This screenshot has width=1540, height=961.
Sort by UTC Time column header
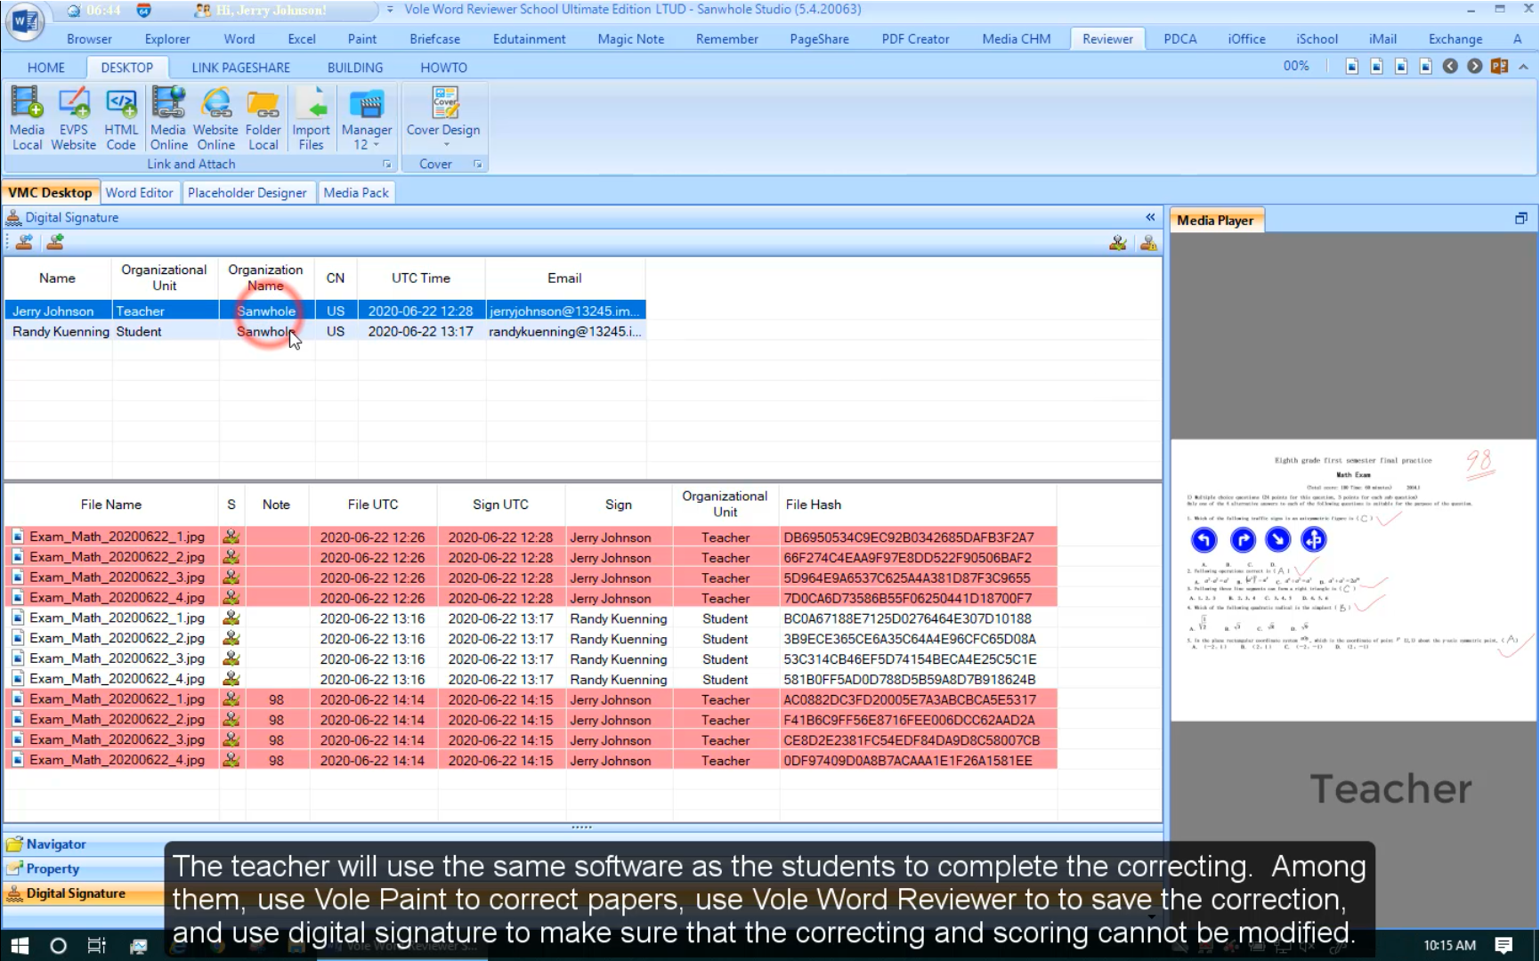(421, 279)
